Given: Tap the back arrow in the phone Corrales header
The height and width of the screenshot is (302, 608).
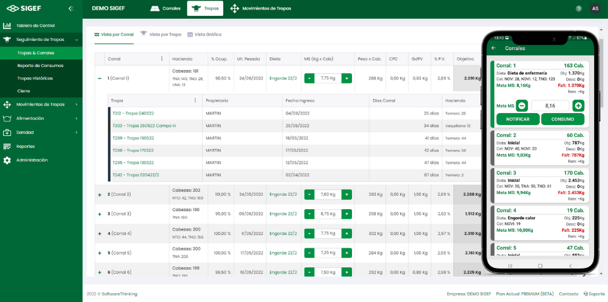Looking at the screenshot, I should [x=494, y=48].
